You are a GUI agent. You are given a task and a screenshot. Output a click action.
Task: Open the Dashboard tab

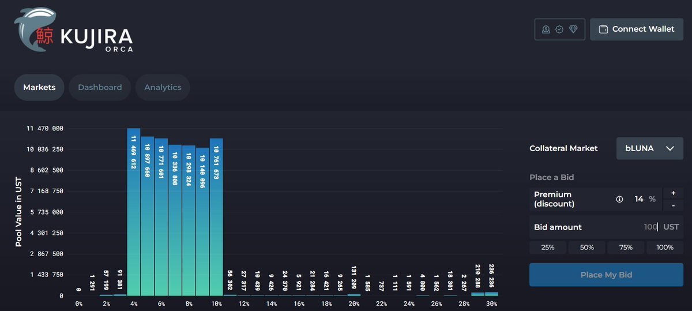[100, 87]
